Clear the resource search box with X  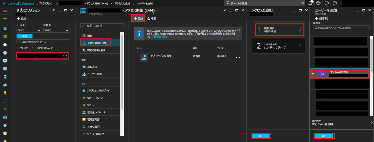pos(302,3)
